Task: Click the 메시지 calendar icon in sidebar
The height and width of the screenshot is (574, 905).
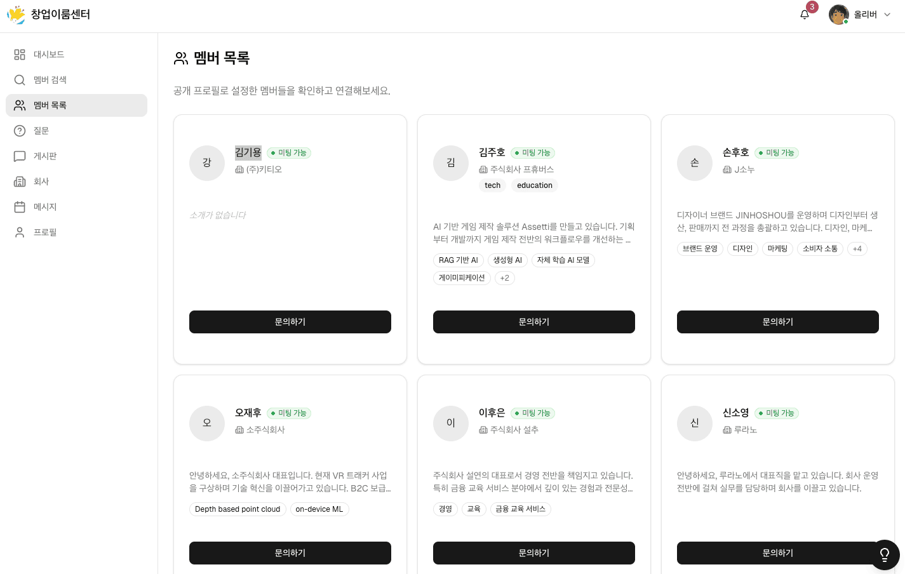Action: tap(20, 207)
